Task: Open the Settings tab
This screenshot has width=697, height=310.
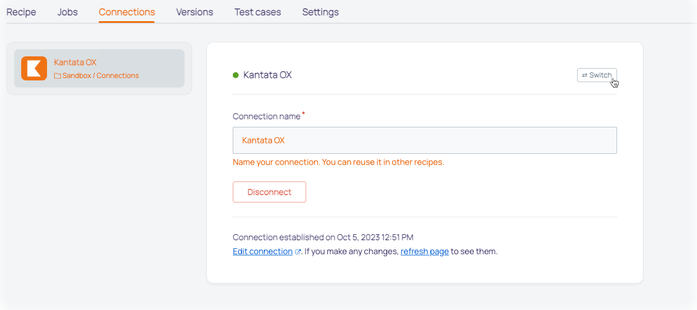Action: pyautogui.click(x=320, y=12)
